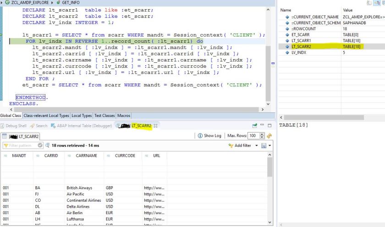Open the Add filter dropdown arrow
The width and height of the screenshot is (385, 227).
258,146
